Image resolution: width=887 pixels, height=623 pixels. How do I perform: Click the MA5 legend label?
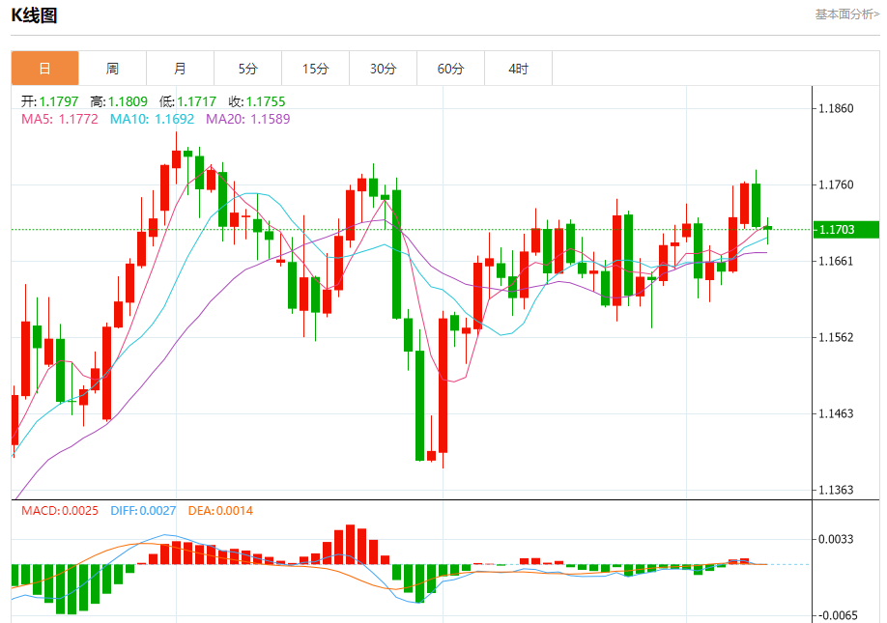click(60, 119)
